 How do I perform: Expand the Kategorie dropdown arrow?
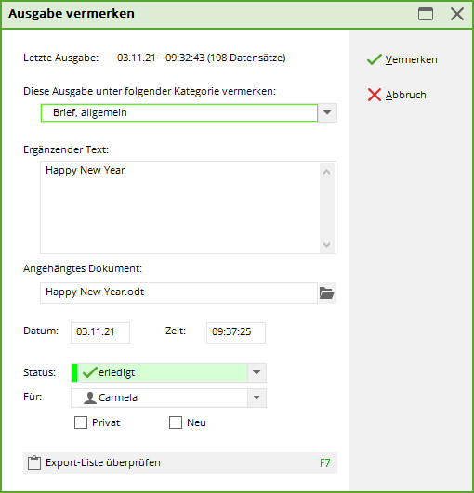pos(327,112)
